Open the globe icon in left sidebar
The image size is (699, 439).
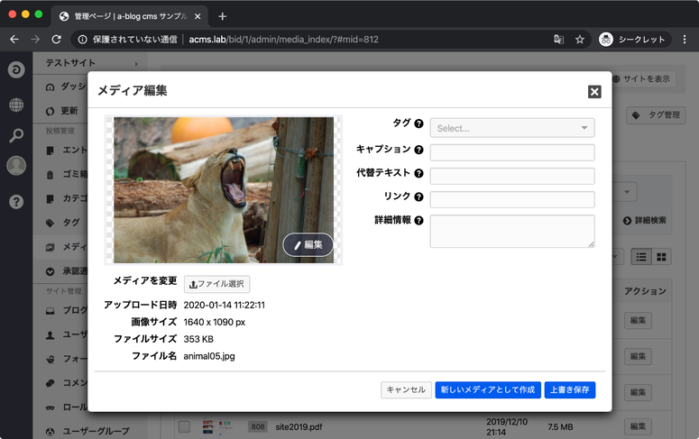coord(16,105)
